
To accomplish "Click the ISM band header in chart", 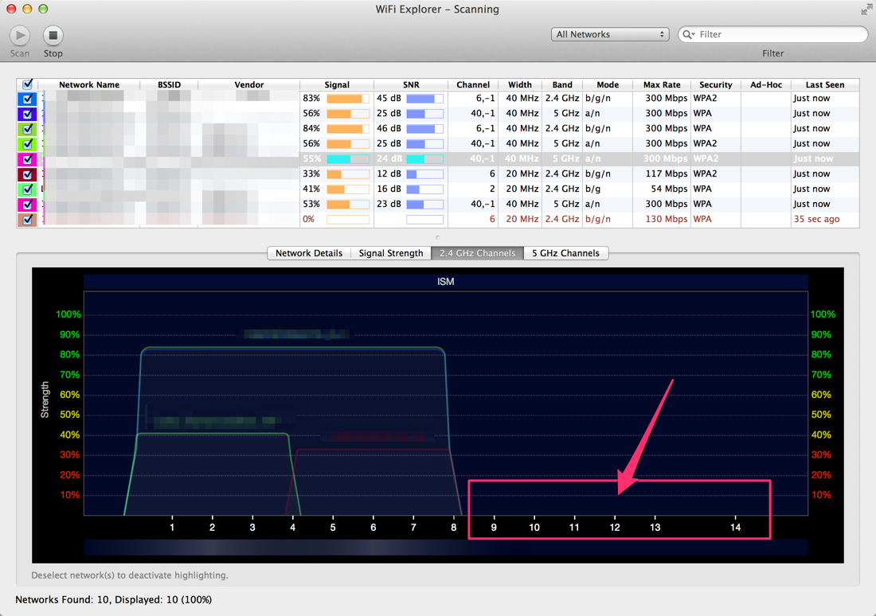I will (x=446, y=282).
